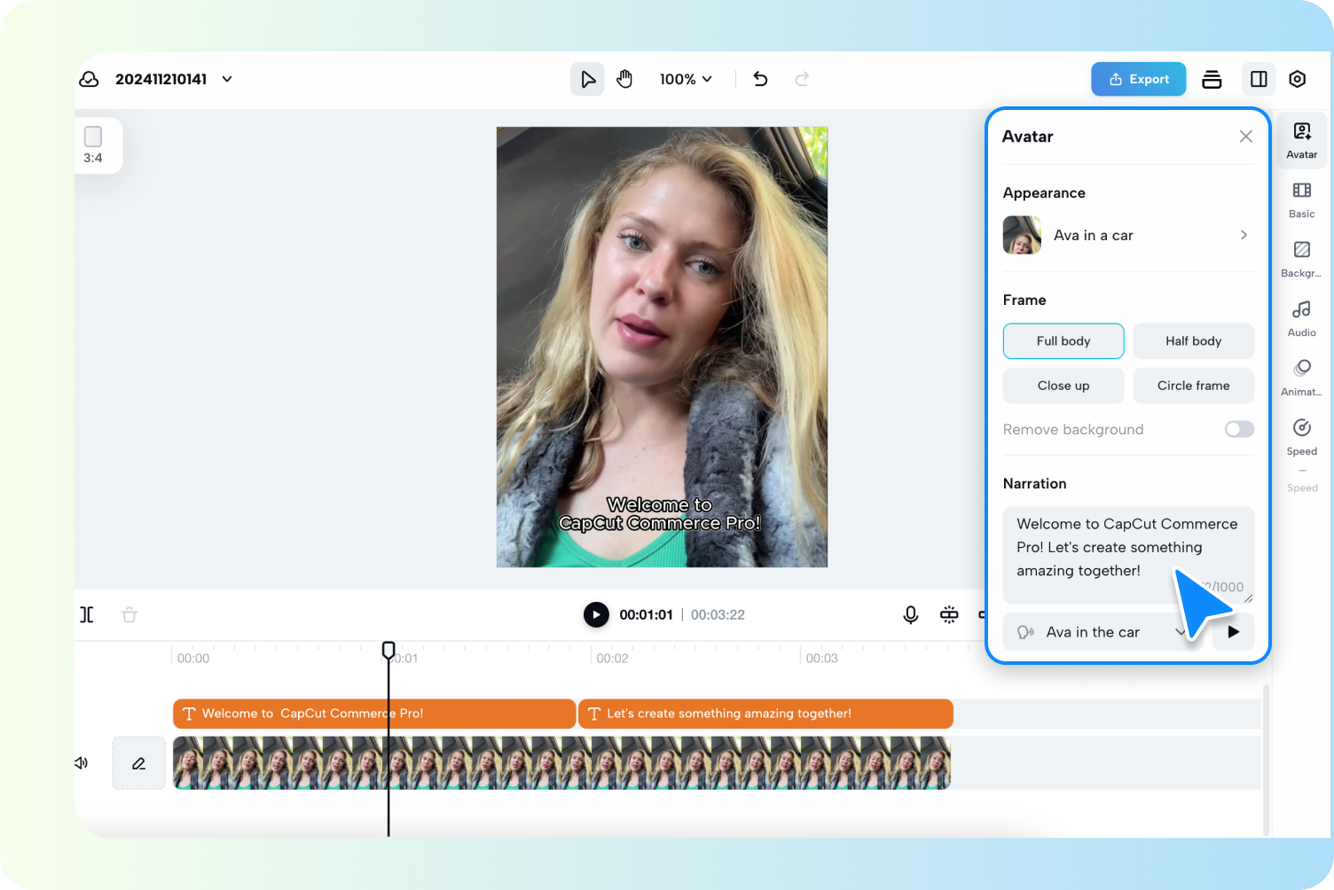Split the clip with the split tool

click(x=86, y=614)
